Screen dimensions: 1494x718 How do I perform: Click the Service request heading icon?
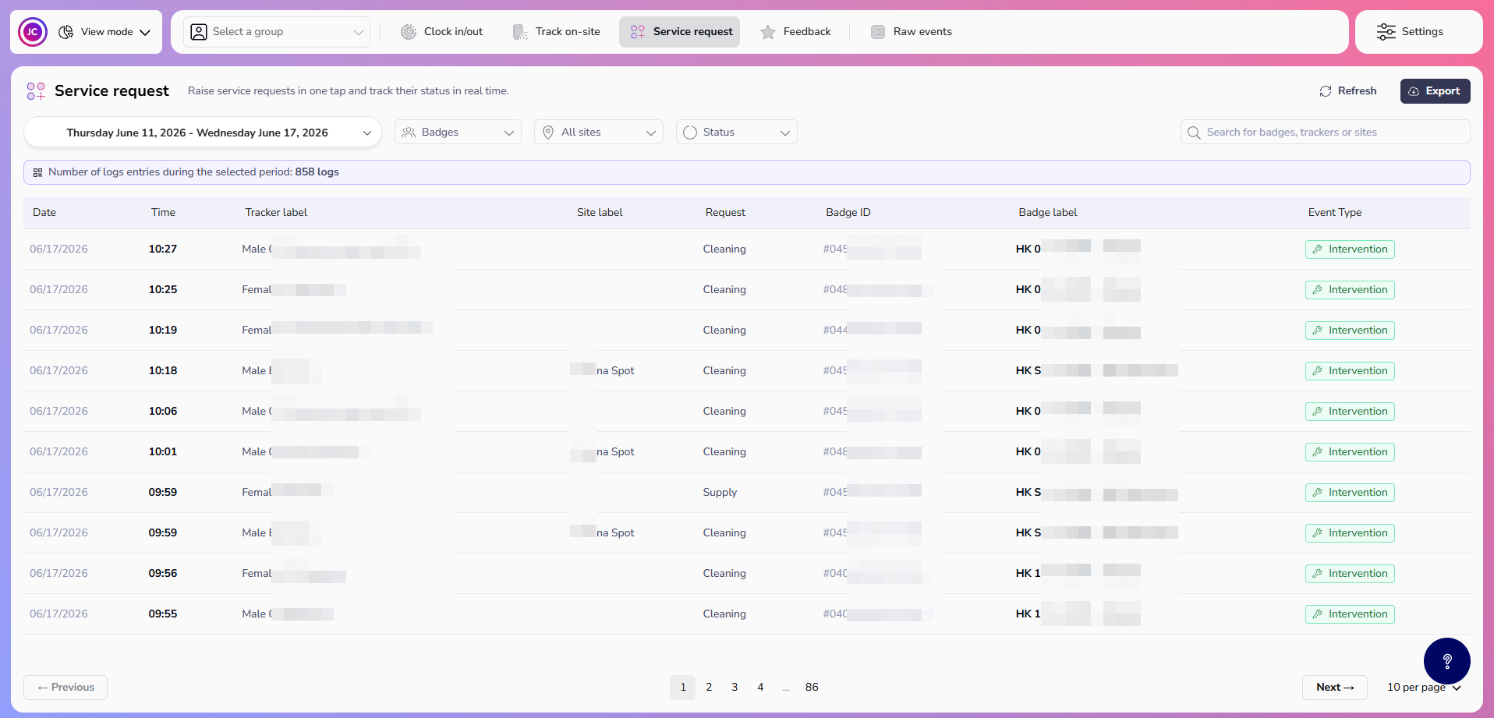[x=36, y=91]
